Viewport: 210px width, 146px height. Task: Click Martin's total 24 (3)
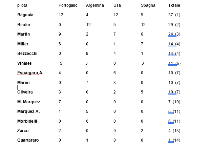(x=174, y=34)
